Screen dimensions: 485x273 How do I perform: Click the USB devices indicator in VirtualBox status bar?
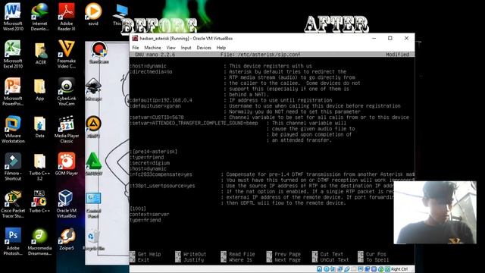tap(347, 269)
